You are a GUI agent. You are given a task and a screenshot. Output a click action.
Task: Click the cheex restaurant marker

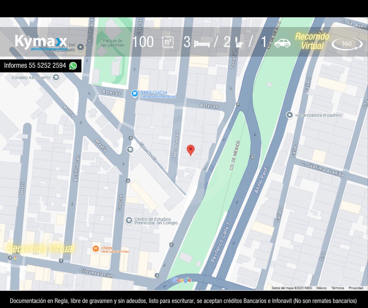tap(95, 249)
